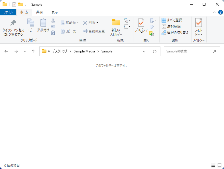224x169 pixels.
Task: Click the '0 個の項目' status text
Action: 12,165
